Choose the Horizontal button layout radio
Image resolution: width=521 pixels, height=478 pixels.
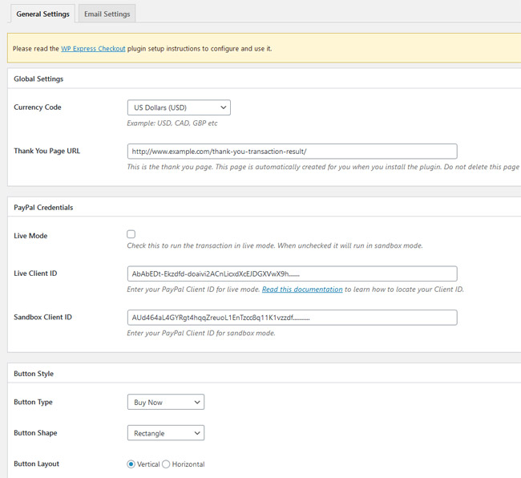(167, 464)
